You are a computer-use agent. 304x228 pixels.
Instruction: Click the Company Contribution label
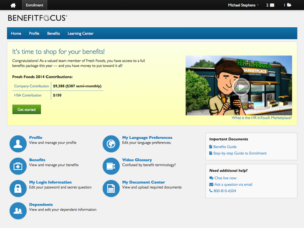coord(32,86)
